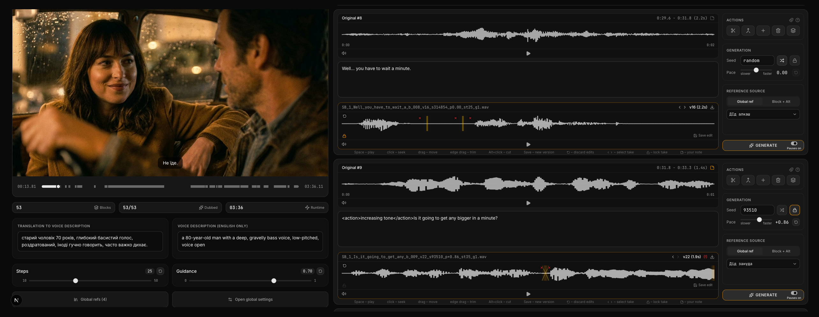Image resolution: width=819 pixels, height=317 pixels.
Task: Save edit on the v16 take
Action: click(x=703, y=136)
